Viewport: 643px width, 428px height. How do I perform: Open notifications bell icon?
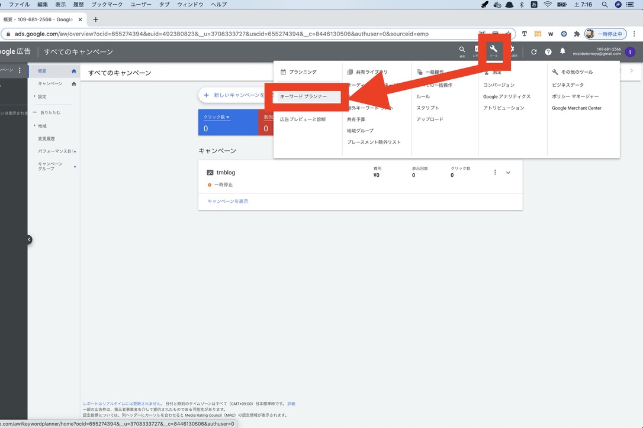(x=562, y=51)
